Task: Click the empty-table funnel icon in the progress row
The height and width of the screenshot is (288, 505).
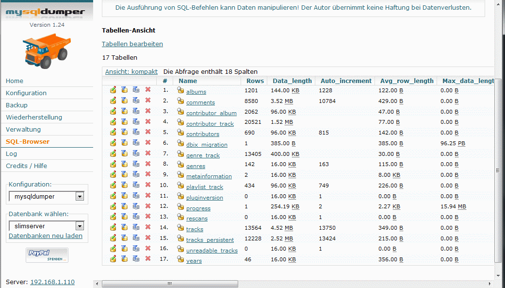Action: coord(125,207)
